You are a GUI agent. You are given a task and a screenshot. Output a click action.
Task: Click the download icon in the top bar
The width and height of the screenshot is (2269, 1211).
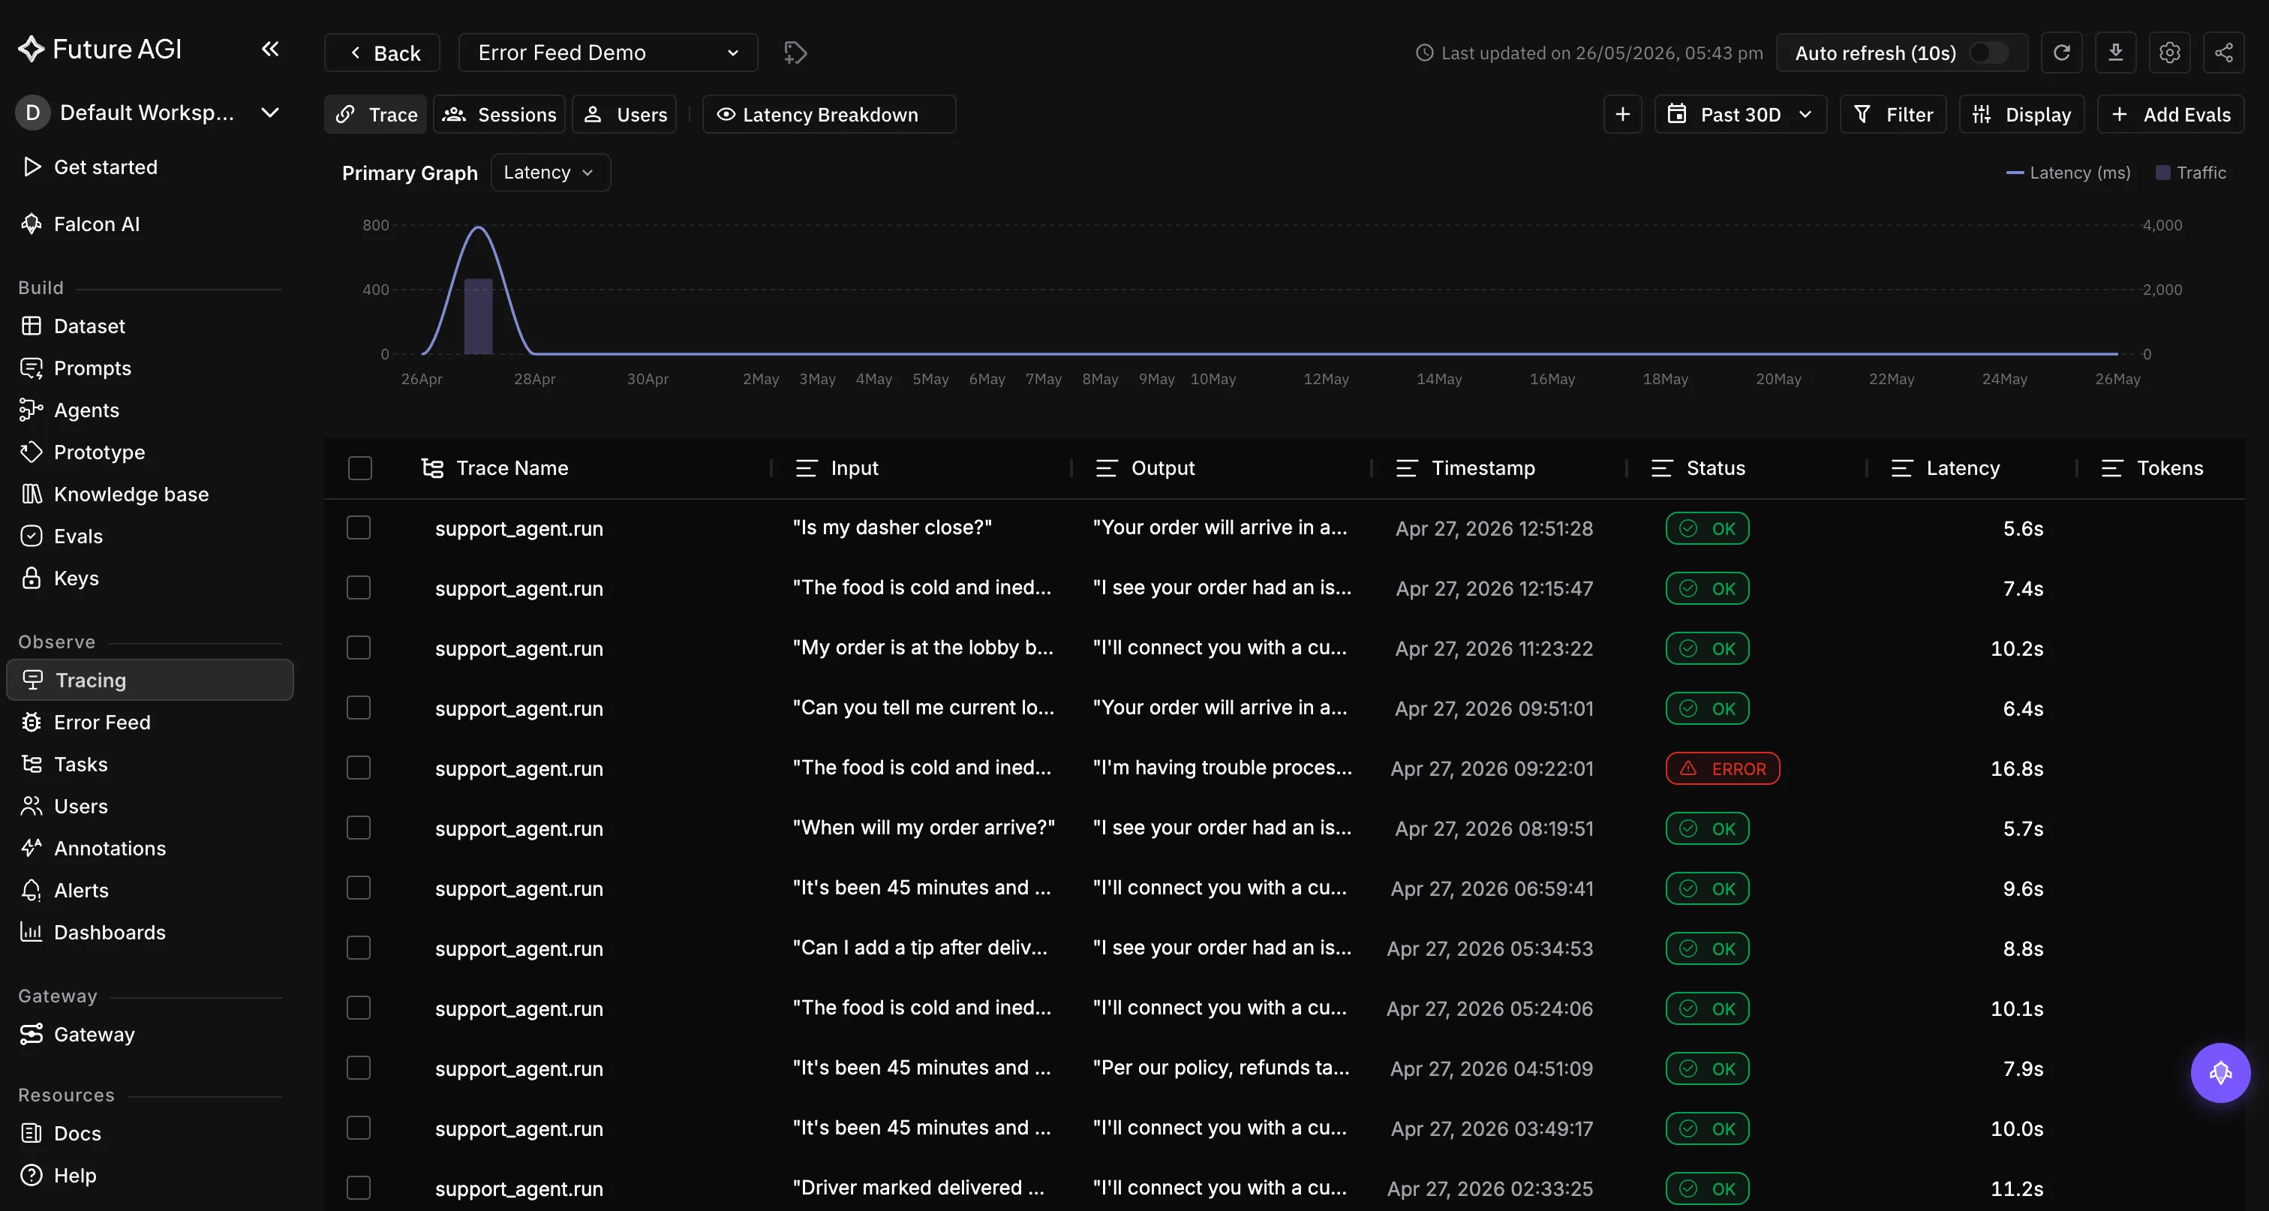(2115, 53)
